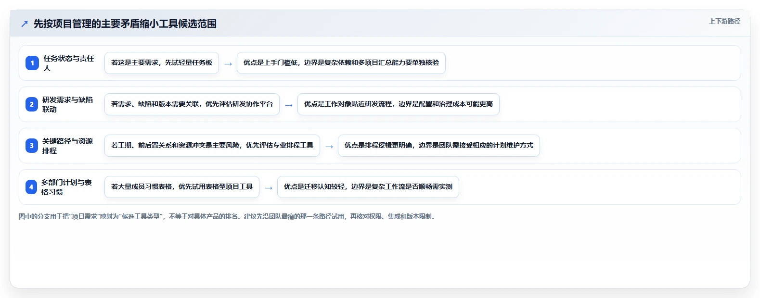Click the number 2 badge for 研发需求与缺陷联动
The width and height of the screenshot is (760, 298).
coord(32,104)
